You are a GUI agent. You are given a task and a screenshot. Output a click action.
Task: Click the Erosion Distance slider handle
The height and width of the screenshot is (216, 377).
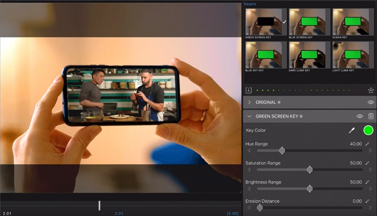260,208
